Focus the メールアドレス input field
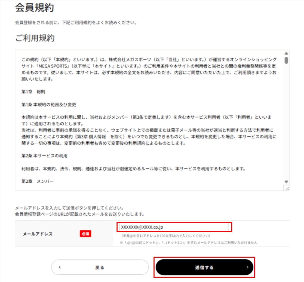304x282 pixels. [x=174, y=227]
